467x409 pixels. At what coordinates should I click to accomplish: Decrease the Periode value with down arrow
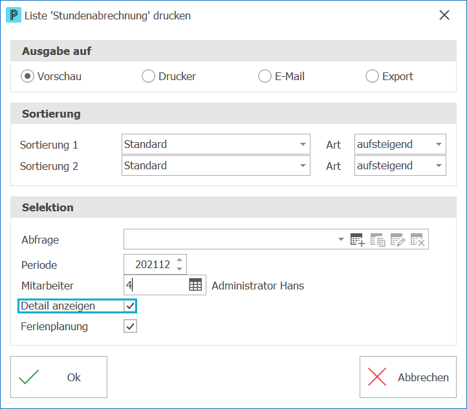point(179,269)
